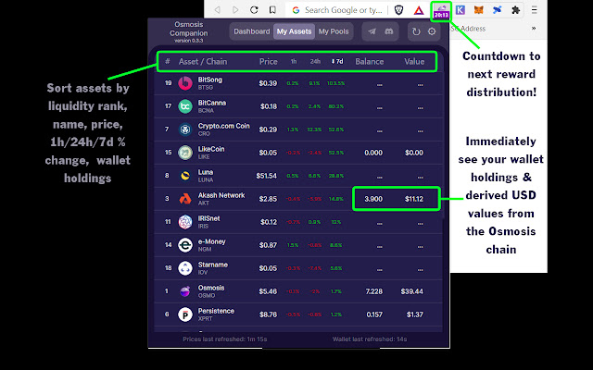Viewport: 593px width, 370px height.
Task: Open the settings gear icon
Action: tap(432, 31)
